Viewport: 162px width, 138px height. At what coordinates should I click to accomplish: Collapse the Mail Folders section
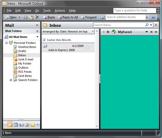[x=37, y=31]
